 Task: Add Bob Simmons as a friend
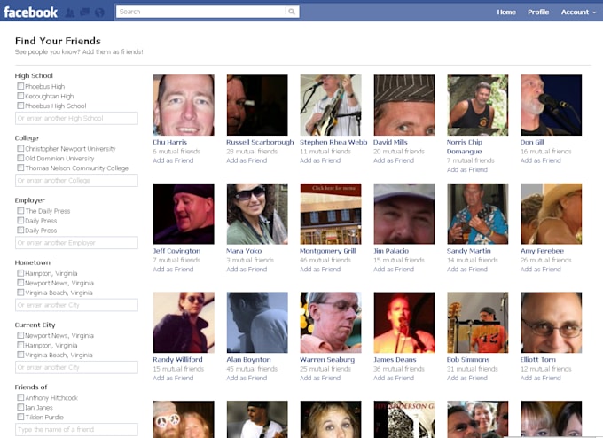coord(466,379)
